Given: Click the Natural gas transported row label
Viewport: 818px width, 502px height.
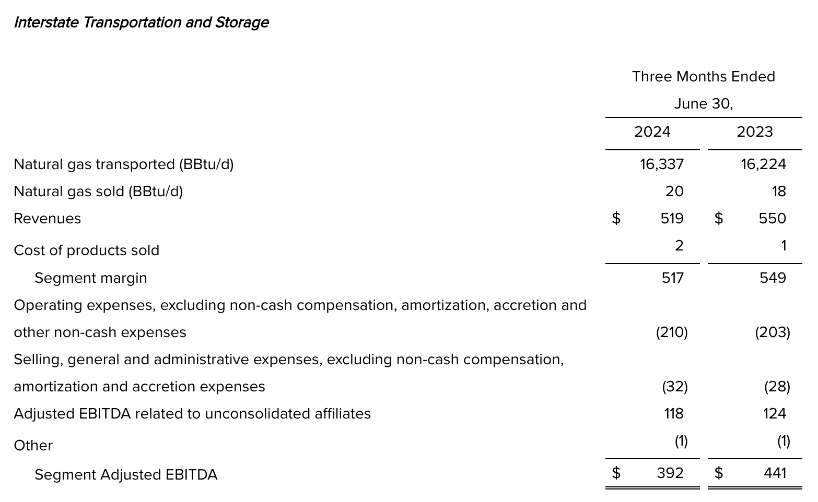Looking at the screenshot, I should [x=123, y=164].
